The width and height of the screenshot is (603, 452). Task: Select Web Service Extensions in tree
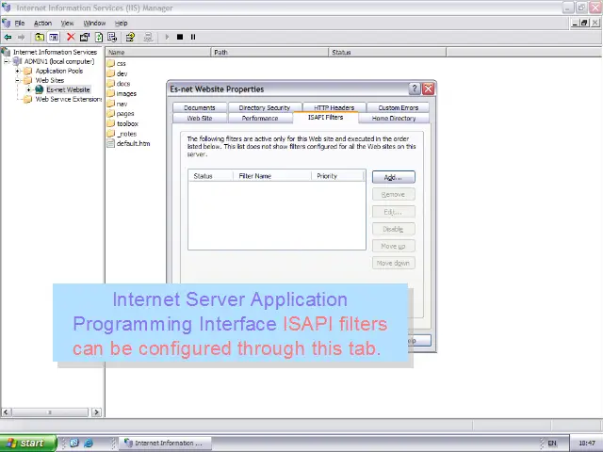pyautogui.click(x=69, y=99)
